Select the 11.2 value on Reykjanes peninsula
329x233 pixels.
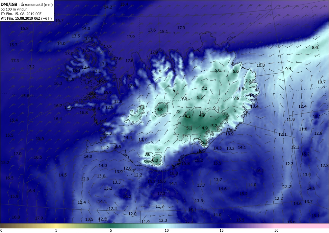coord(105,148)
